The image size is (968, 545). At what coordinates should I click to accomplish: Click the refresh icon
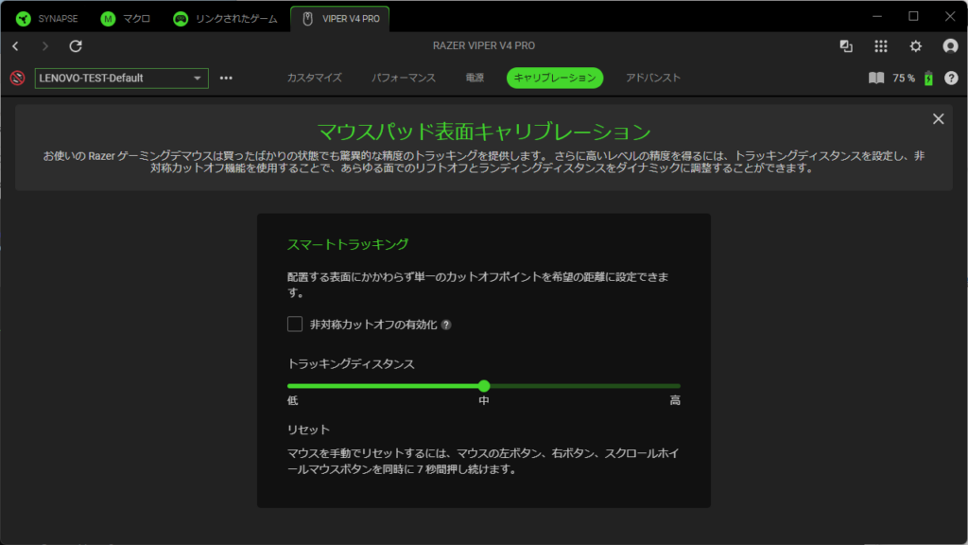[x=76, y=46]
